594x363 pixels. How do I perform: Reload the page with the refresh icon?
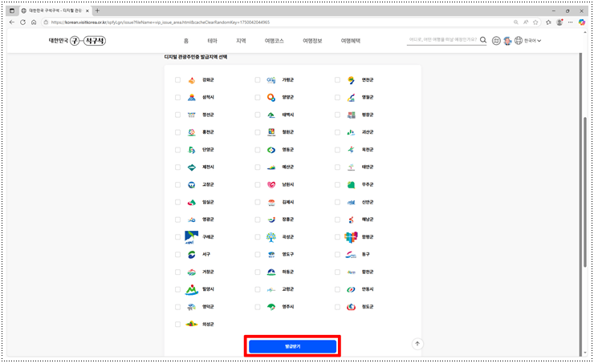coord(22,22)
